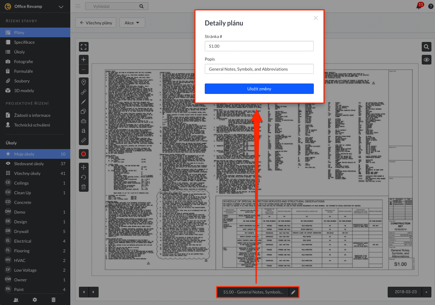Image resolution: width=435 pixels, height=305 pixels.
Task: Select the Drywall task category
Action: (35, 231)
